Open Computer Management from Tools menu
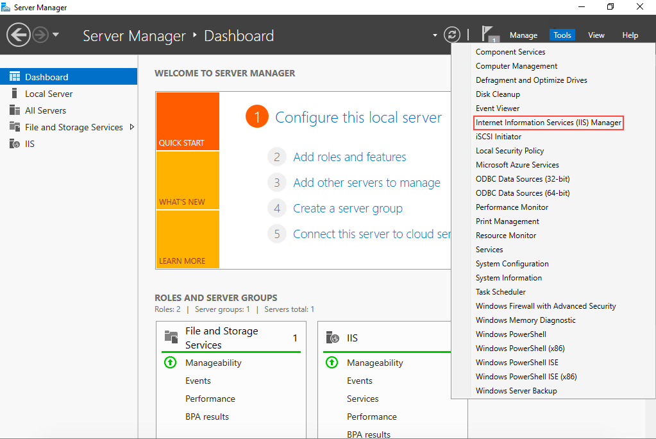656x439 pixels. (x=516, y=66)
